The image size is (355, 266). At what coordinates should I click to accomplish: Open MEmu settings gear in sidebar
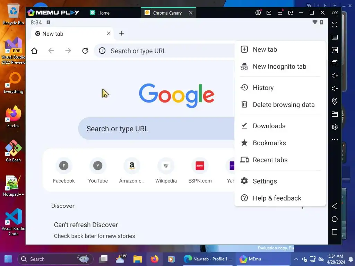[335, 127]
